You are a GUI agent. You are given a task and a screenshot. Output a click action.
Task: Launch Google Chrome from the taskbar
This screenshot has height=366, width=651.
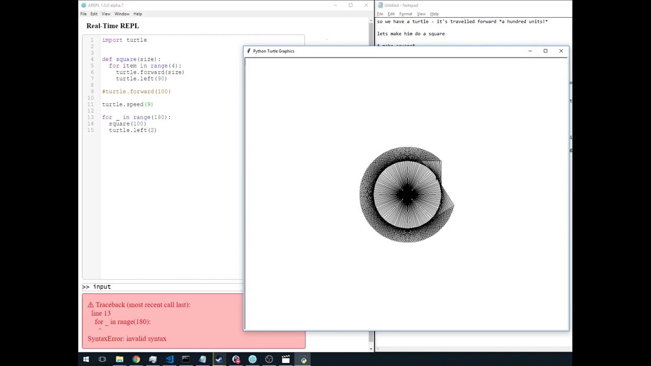coord(136,360)
